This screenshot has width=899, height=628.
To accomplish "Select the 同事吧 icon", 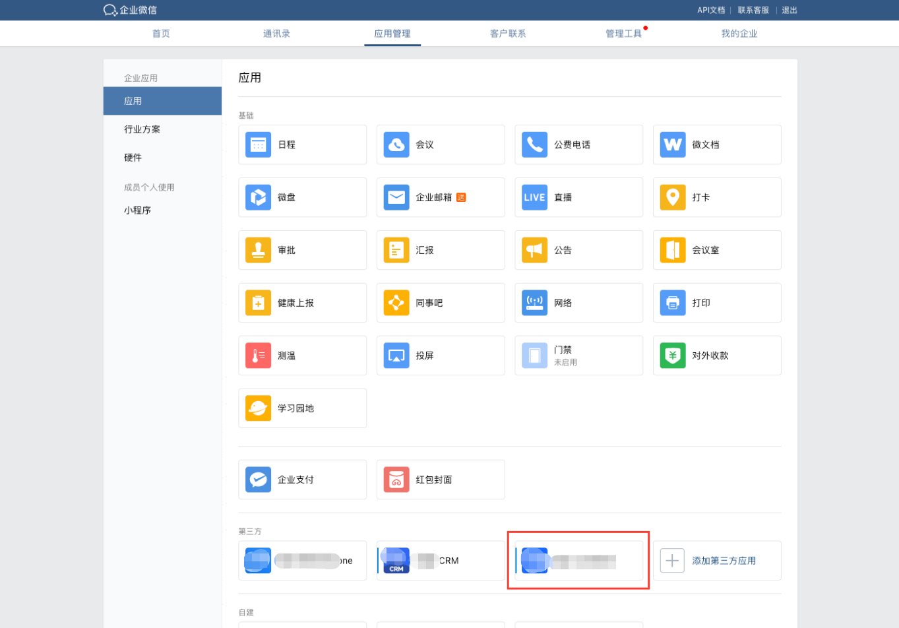I will click(396, 303).
